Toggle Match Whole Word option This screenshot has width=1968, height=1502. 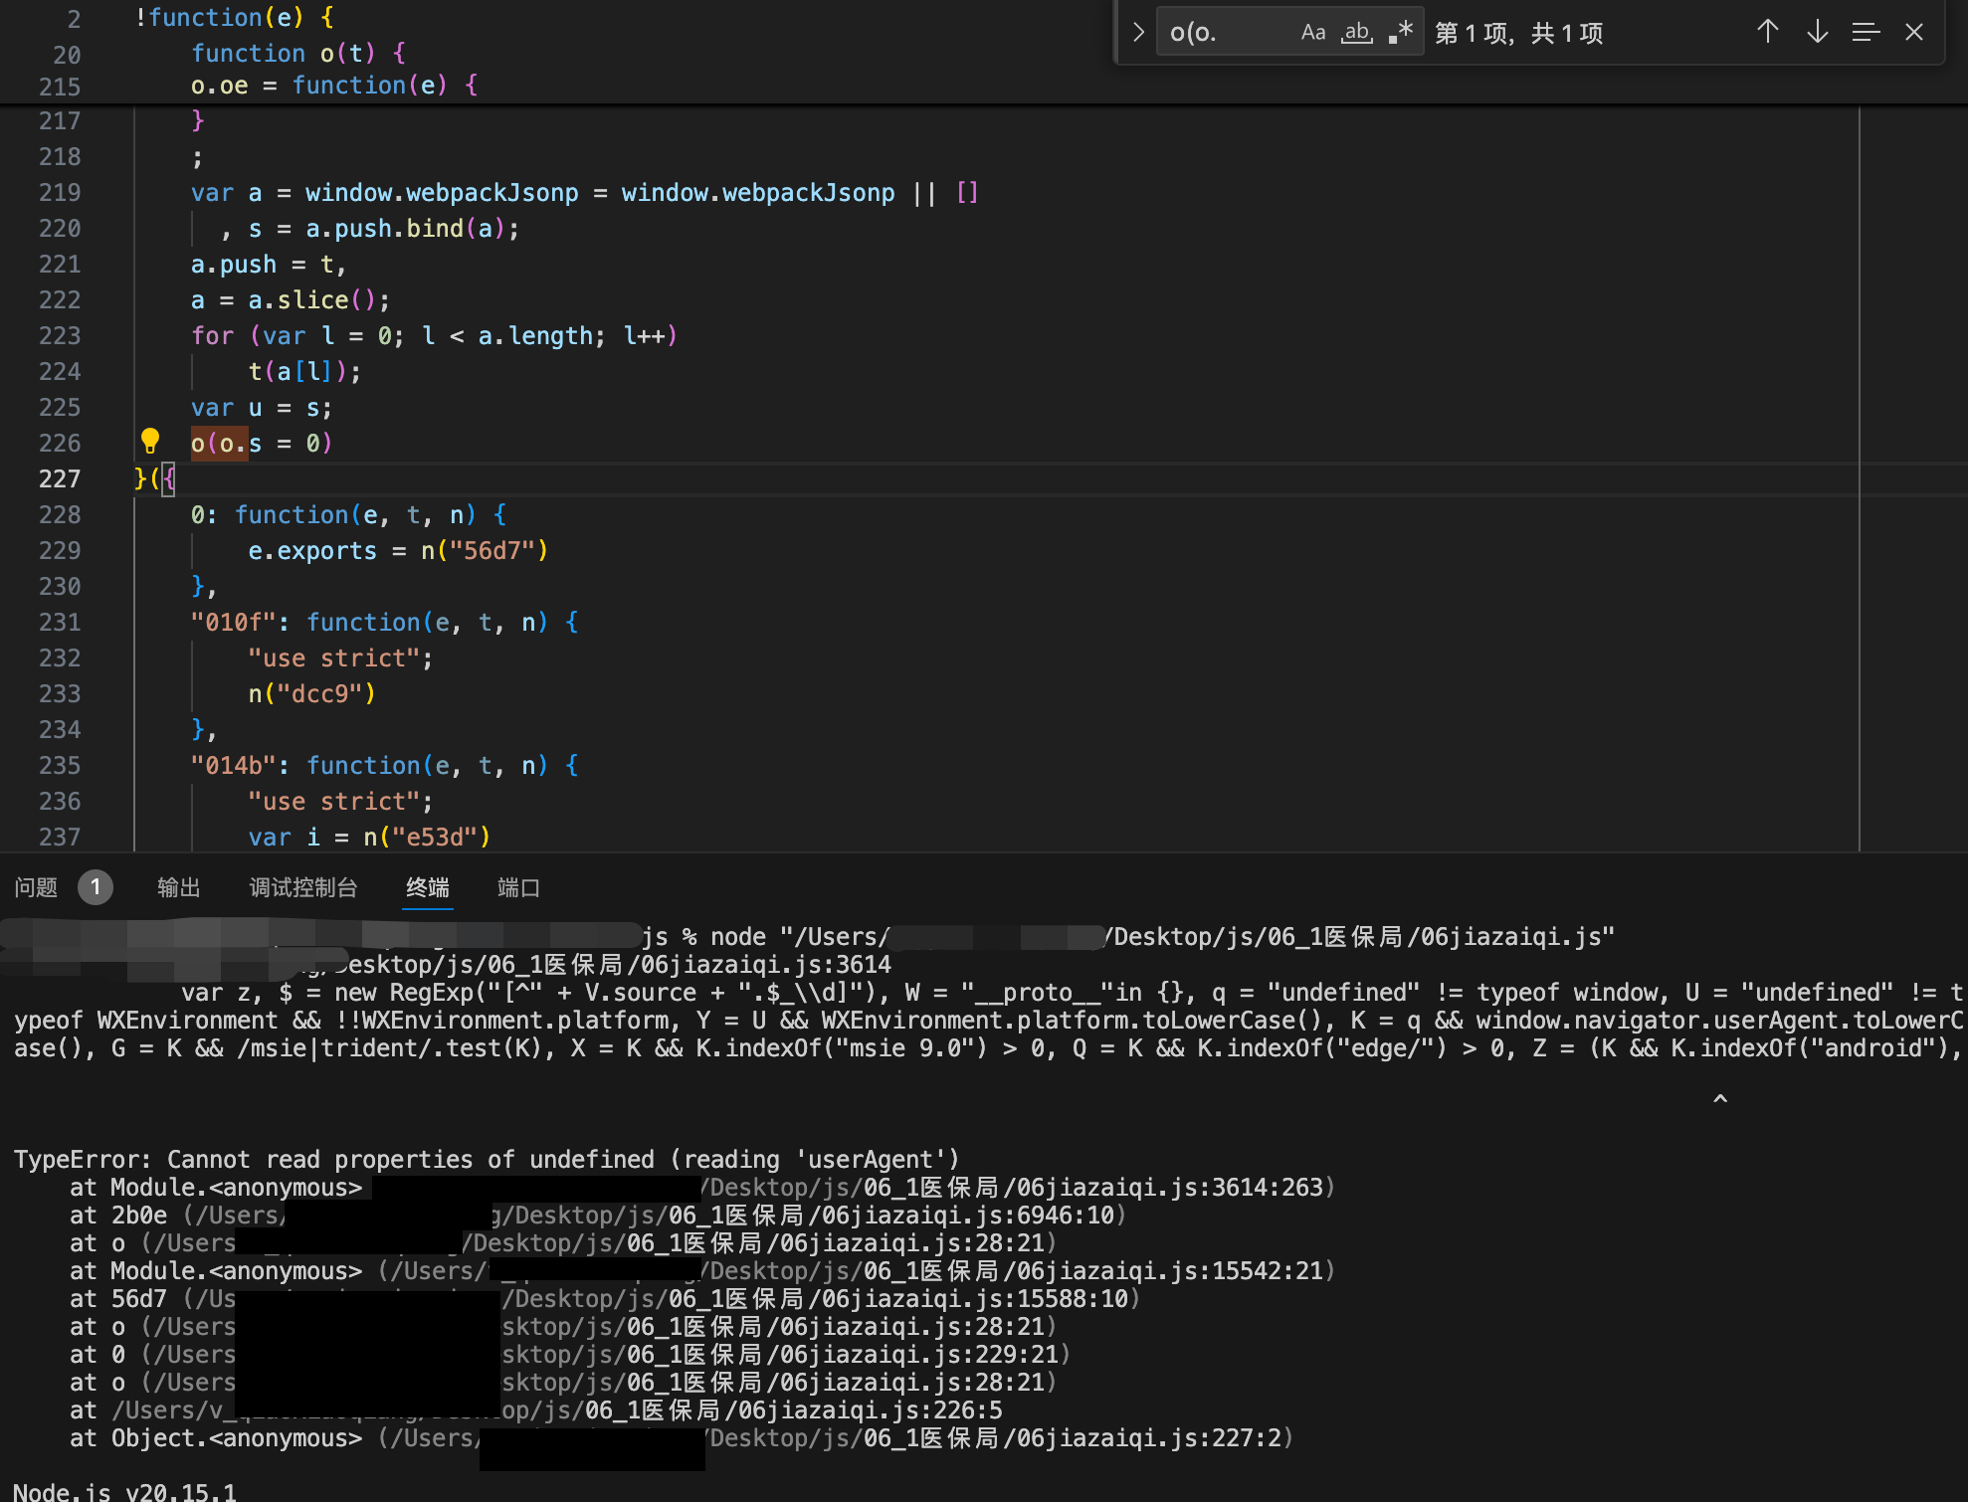click(1357, 33)
